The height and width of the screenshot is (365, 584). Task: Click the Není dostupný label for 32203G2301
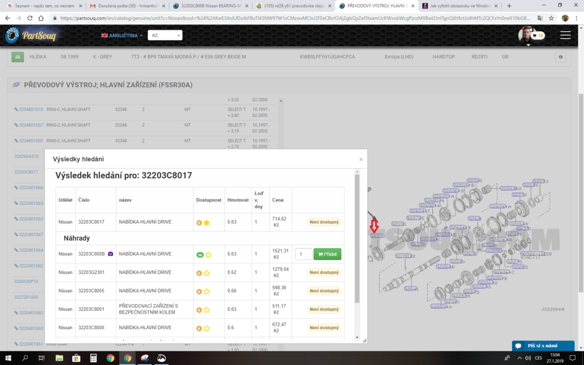pos(324,272)
